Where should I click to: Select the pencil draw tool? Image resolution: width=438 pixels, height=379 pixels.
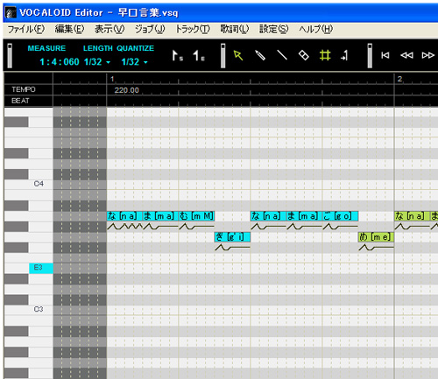coord(260,55)
